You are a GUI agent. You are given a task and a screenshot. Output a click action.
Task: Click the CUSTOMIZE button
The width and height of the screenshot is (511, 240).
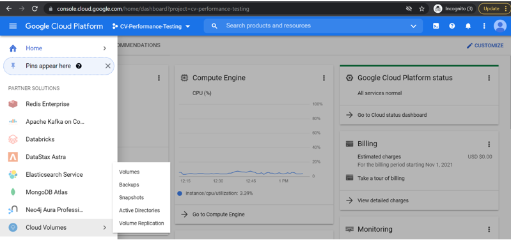(485, 45)
